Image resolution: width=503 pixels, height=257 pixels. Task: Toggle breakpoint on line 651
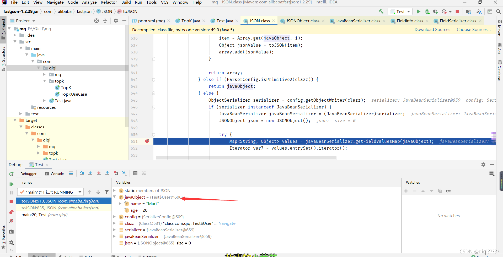[x=147, y=141]
